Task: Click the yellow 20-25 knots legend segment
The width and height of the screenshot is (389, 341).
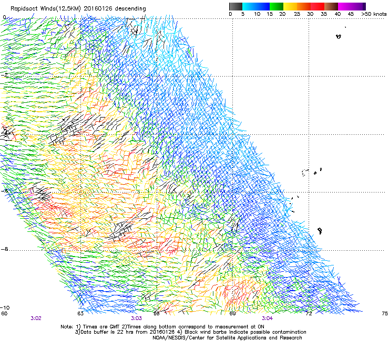Action: 290,6
